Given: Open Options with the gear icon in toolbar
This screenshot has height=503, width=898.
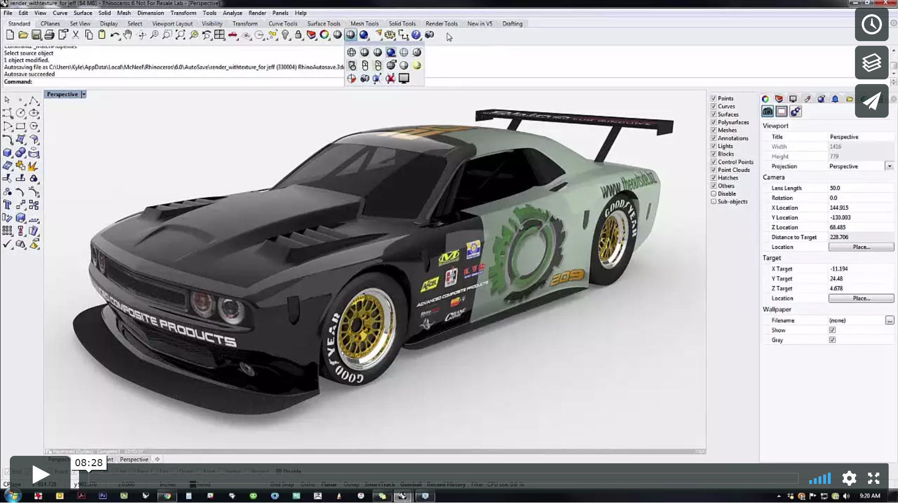Looking at the screenshot, I should (x=390, y=35).
